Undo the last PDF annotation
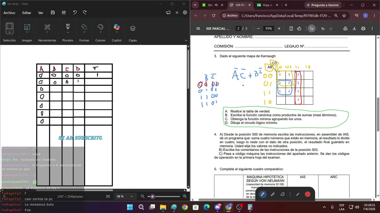380x213 pixels. [x=323, y=29]
